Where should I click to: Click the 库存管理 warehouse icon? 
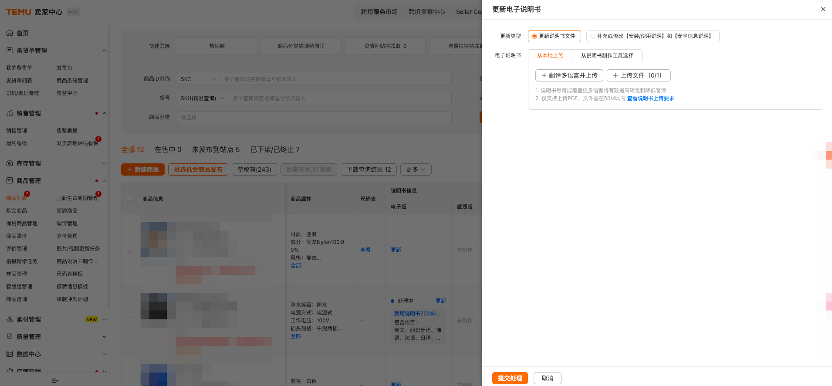(10, 163)
